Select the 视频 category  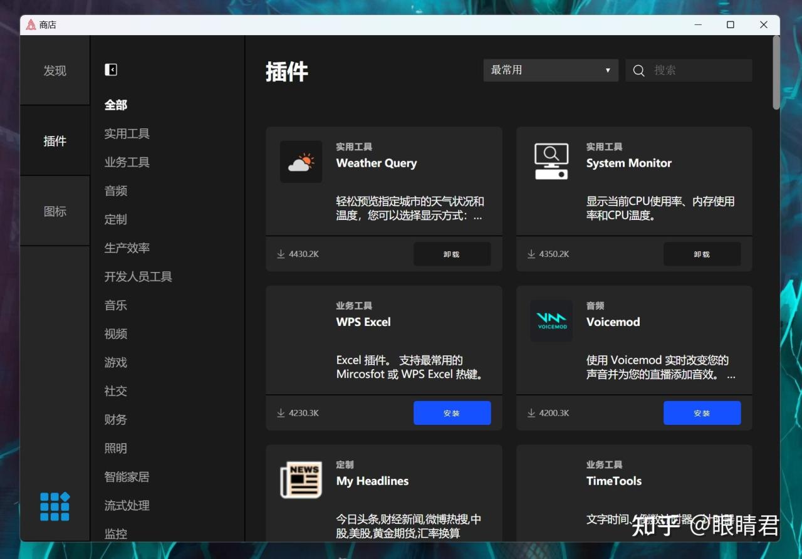[116, 334]
